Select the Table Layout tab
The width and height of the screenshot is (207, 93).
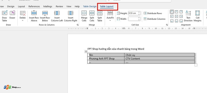click(107, 6)
